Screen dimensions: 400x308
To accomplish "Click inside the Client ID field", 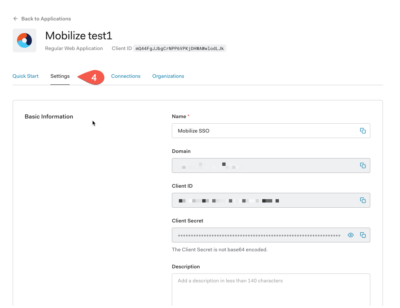I will point(265,200).
